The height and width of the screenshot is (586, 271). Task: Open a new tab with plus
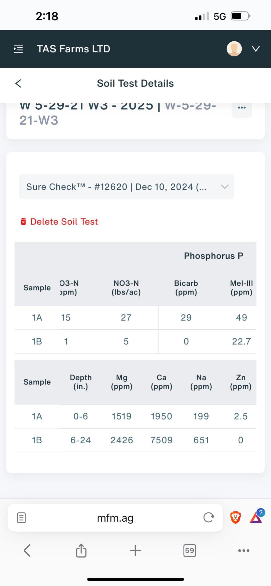click(x=135, y=550)
